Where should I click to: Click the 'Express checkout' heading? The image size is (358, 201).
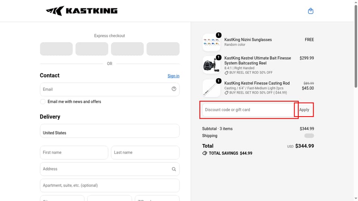[110, 36]
